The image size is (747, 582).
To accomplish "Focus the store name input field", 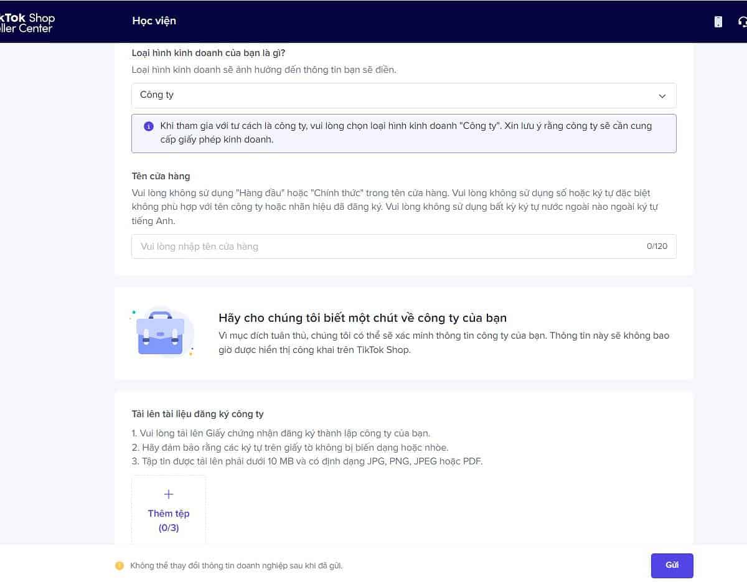I will pos(386,246).
